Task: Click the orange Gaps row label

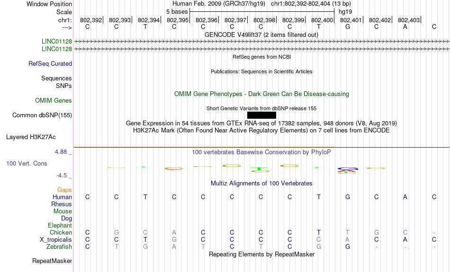Action: tap(64, 190)
